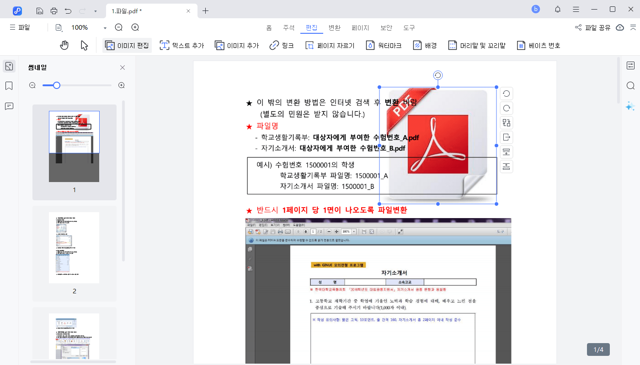Click the zoom in plus icon in toolbar
This screenshot has height=365, width=640.
[x=135, y=27]
